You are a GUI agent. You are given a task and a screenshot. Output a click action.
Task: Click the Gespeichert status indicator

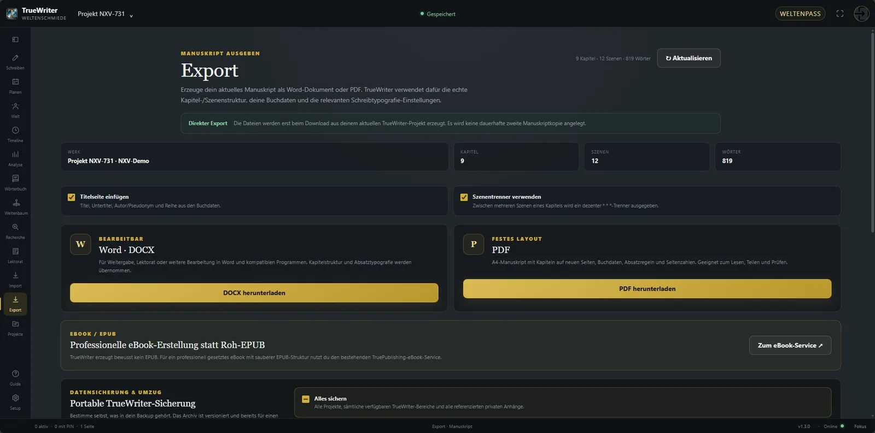point(437,14)
